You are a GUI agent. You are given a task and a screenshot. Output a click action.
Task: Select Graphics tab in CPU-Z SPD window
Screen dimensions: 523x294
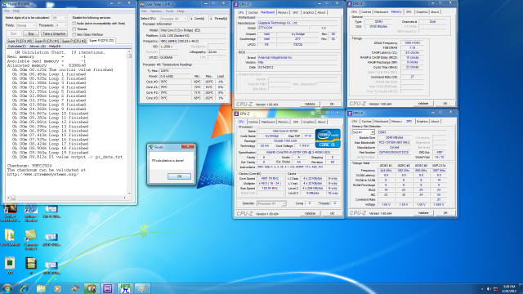point(422,122)
